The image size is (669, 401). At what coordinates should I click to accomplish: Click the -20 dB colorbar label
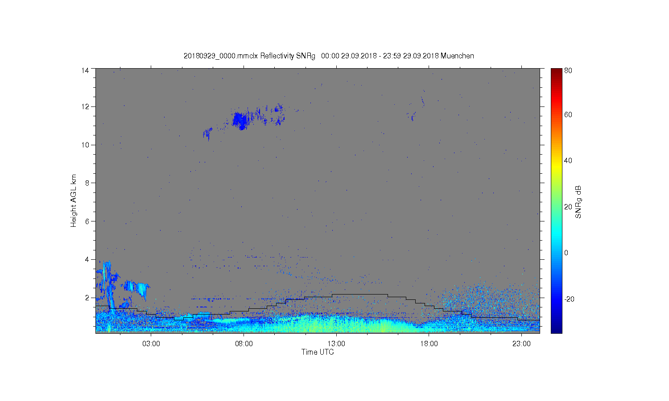pyautogui.click(x=569, y=299)
